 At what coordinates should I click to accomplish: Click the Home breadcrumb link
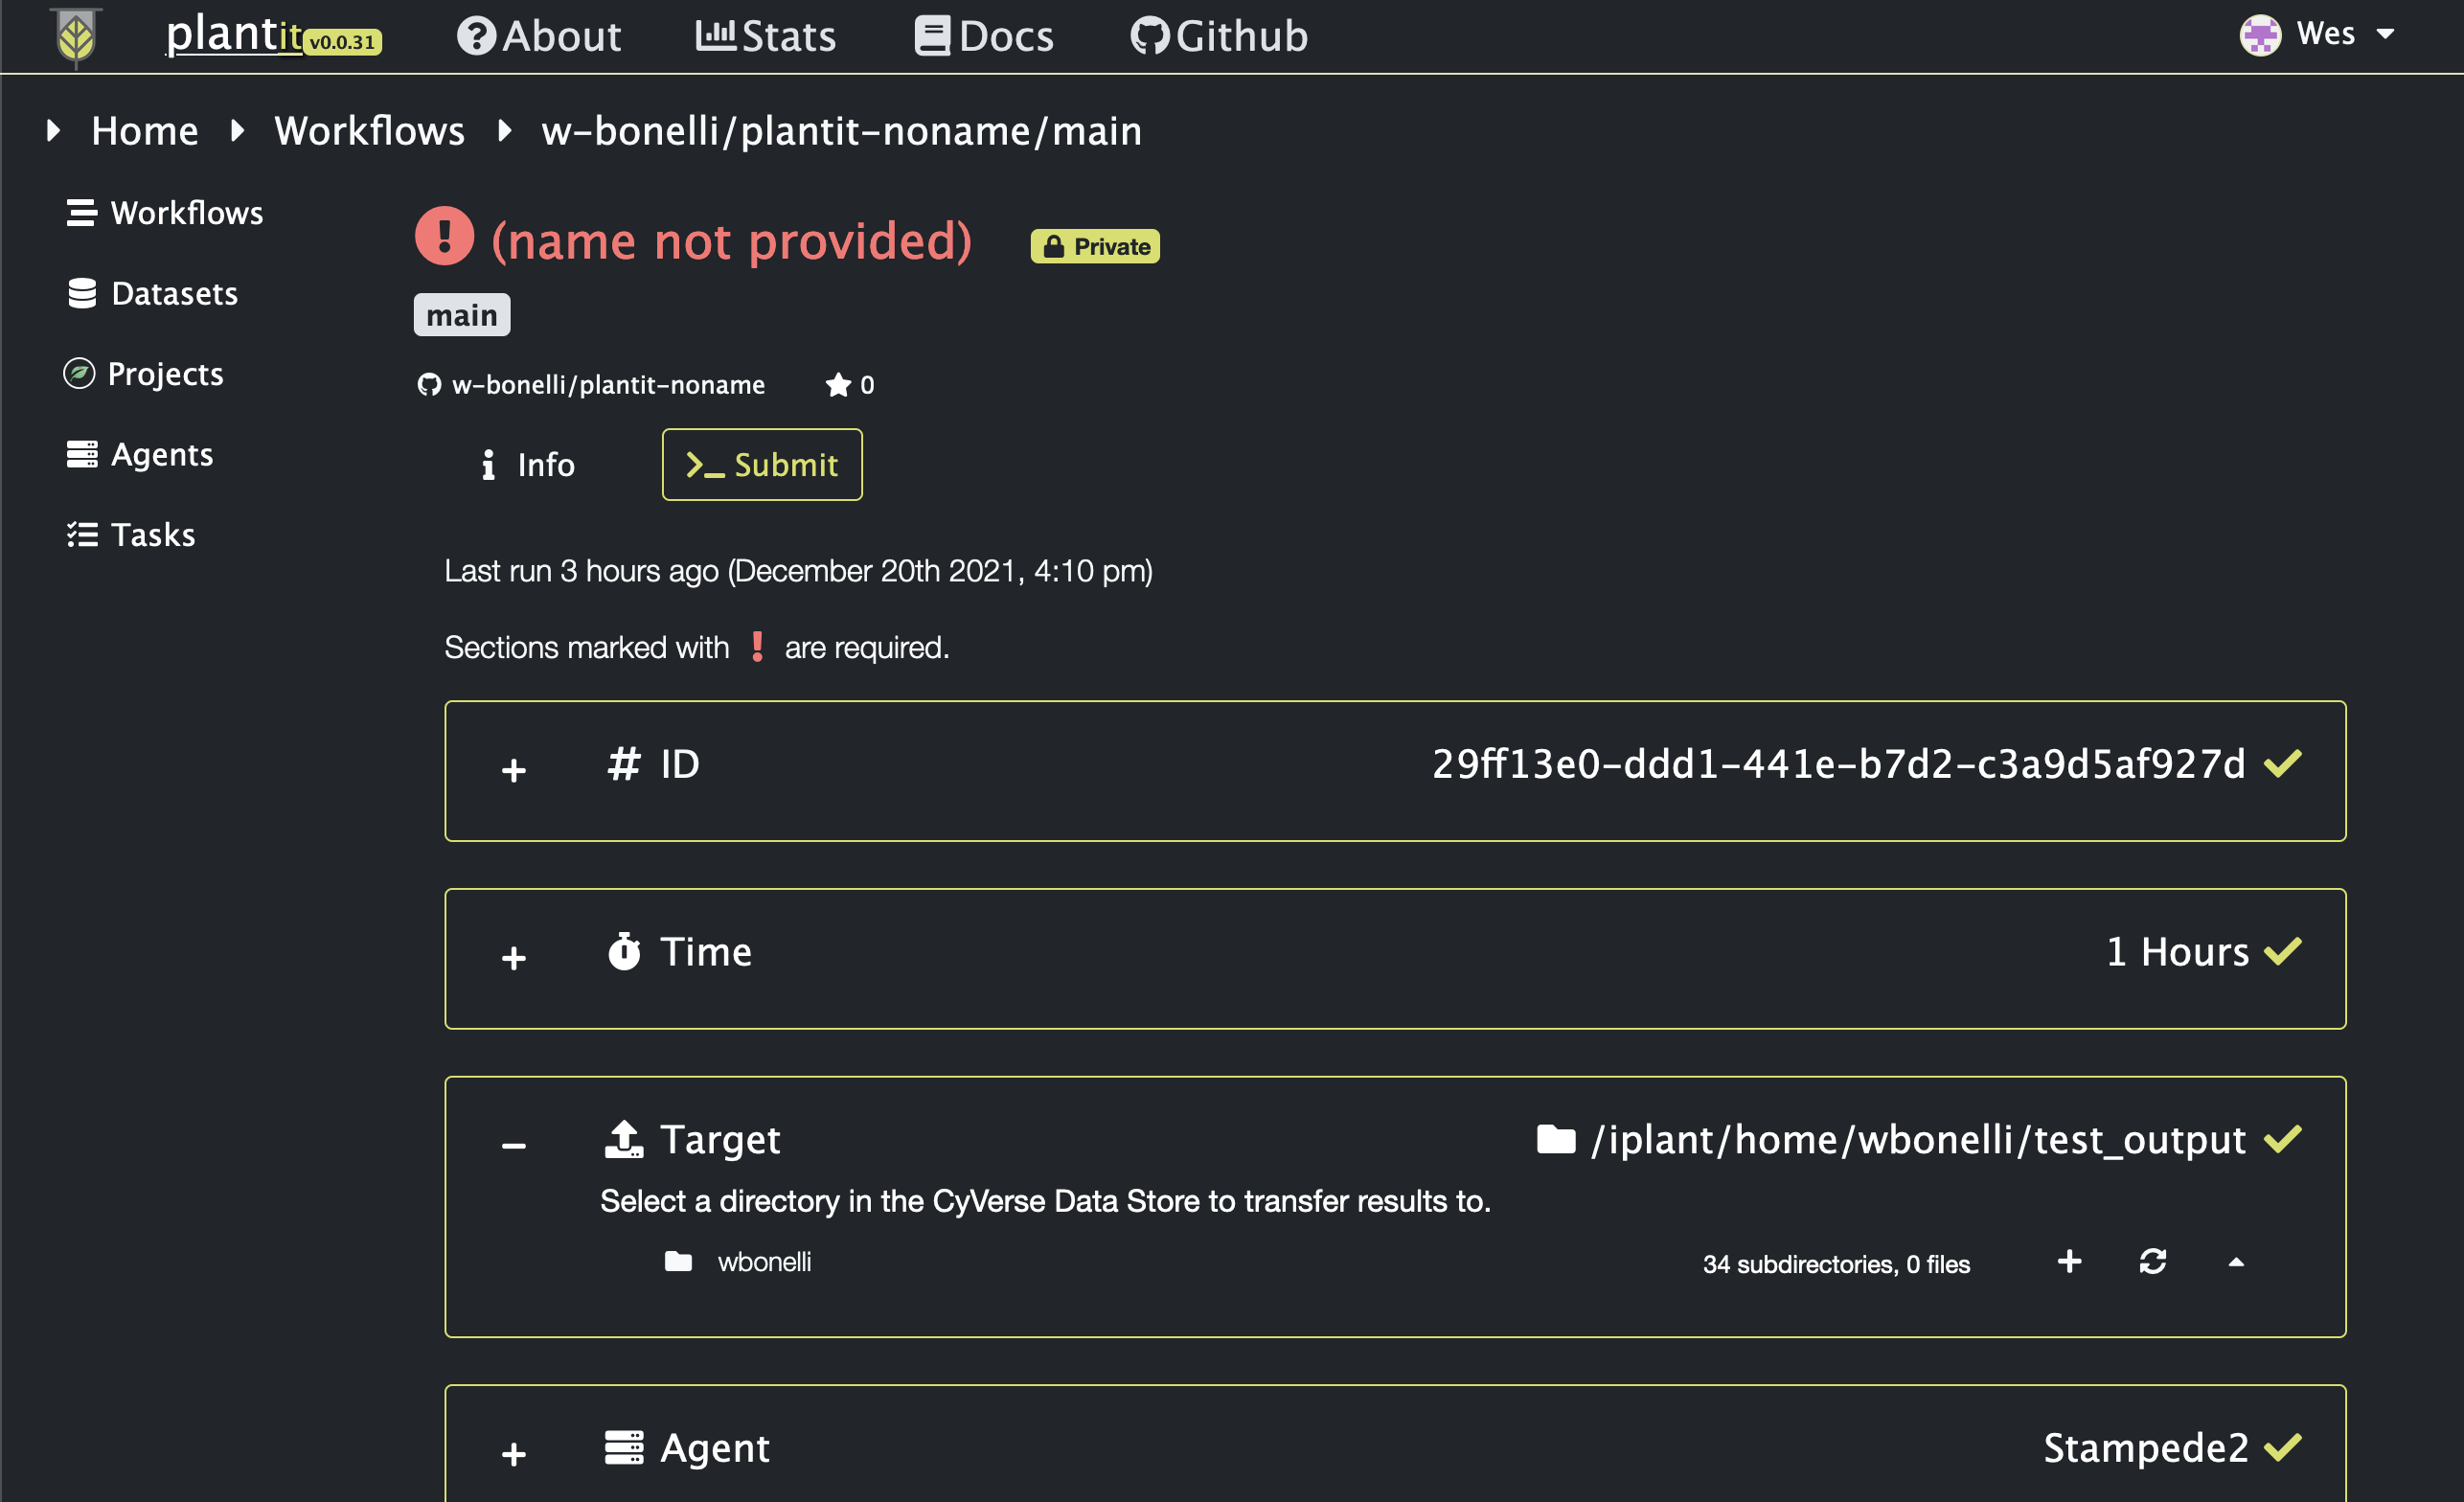click(144, 130)
